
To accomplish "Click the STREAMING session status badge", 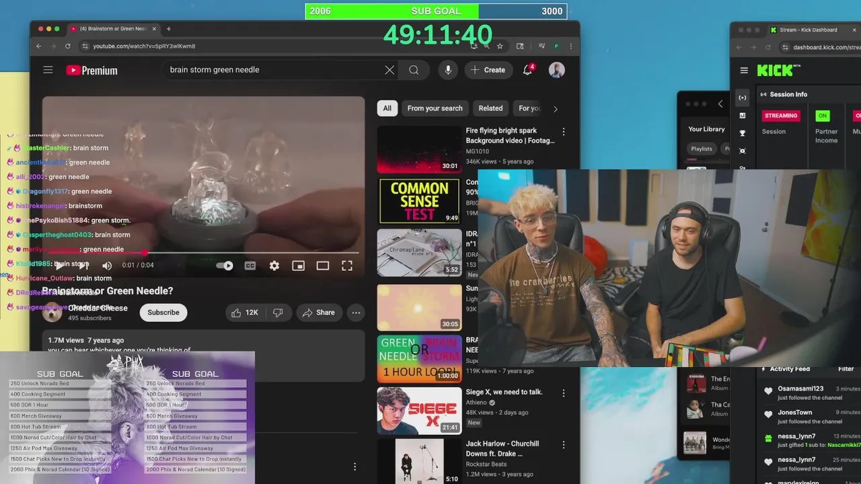I will (x=781, y=116).
